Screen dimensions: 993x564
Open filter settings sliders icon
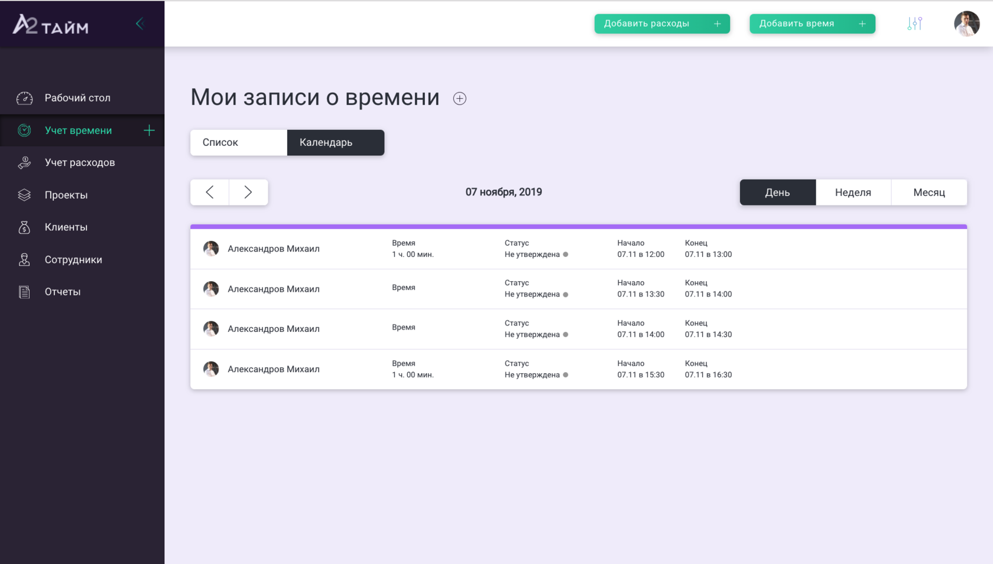pos(914,24)
